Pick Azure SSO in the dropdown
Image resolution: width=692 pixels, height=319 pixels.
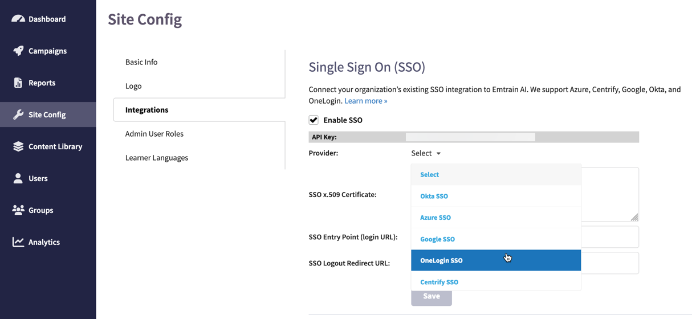(435, 218)
